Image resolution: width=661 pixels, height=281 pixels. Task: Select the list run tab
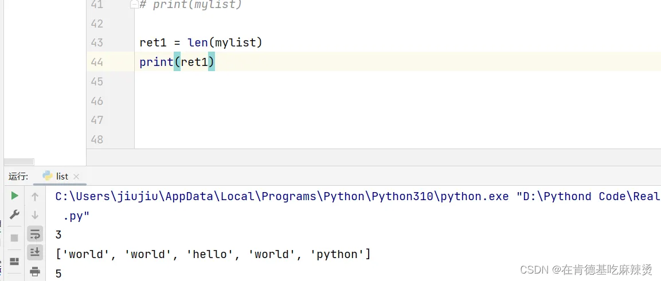tap(62, 176)
